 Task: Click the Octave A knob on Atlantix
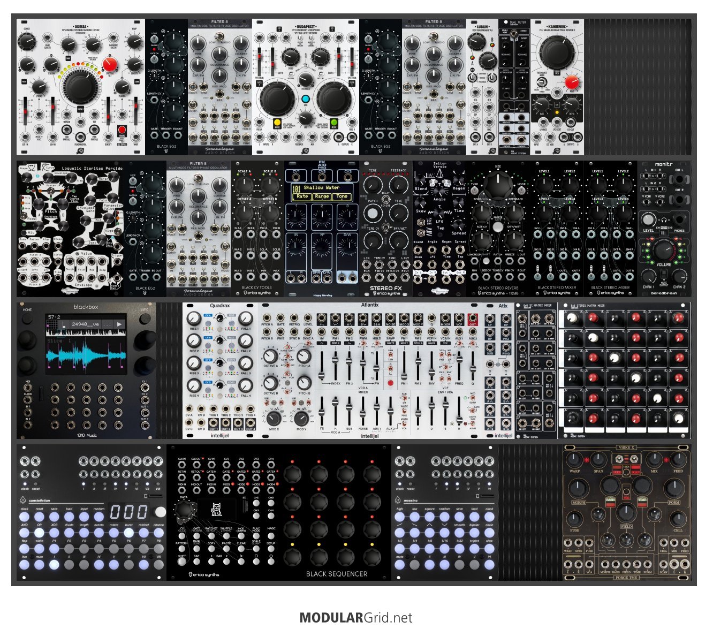click(x=270, y=356)
